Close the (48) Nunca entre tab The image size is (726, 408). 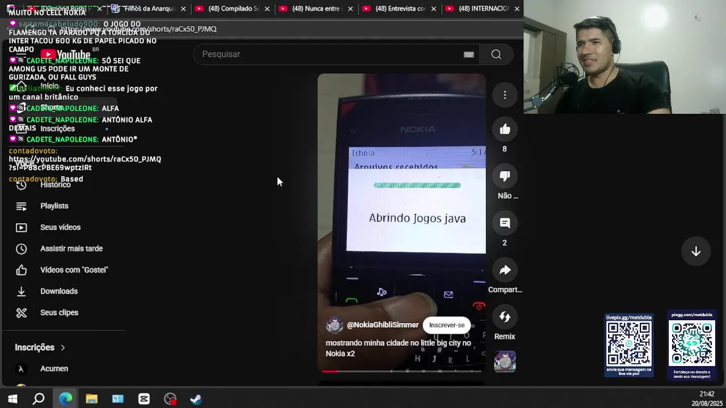click(350, 8)
